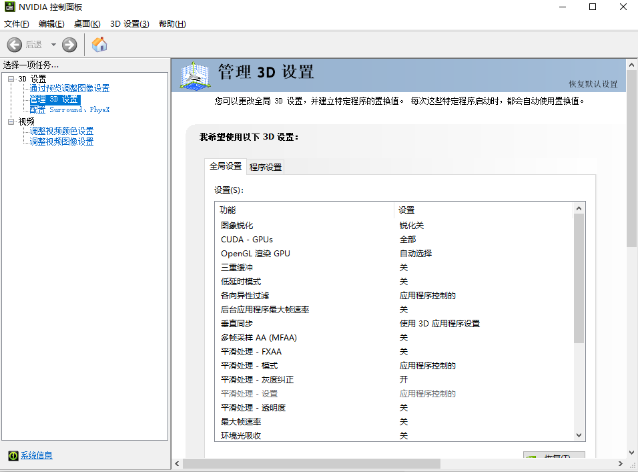Open the 3D 设置(3) menu
The image size is (638, 472).
[x=129, y=24]
